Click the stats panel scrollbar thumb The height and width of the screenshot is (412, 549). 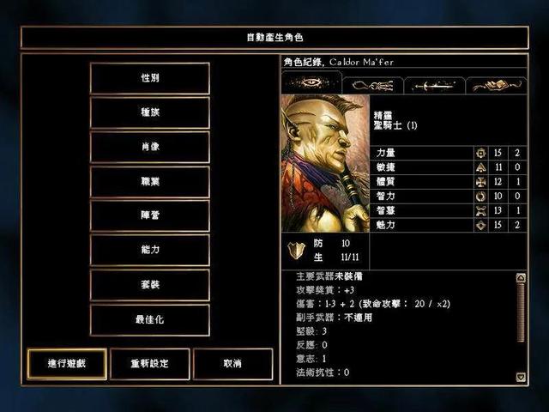521,312
